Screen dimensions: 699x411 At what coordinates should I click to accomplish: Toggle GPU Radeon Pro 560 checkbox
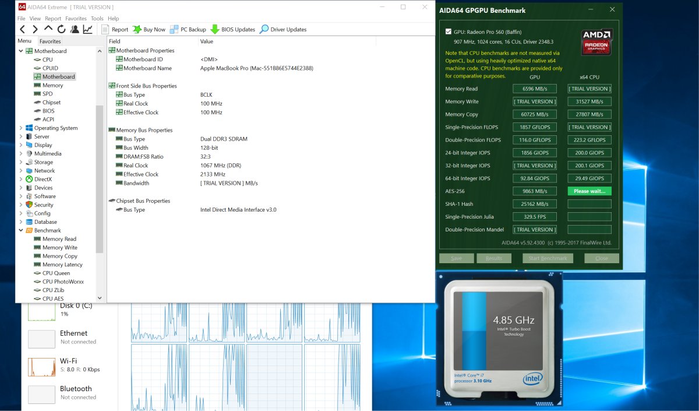[448, 31]
